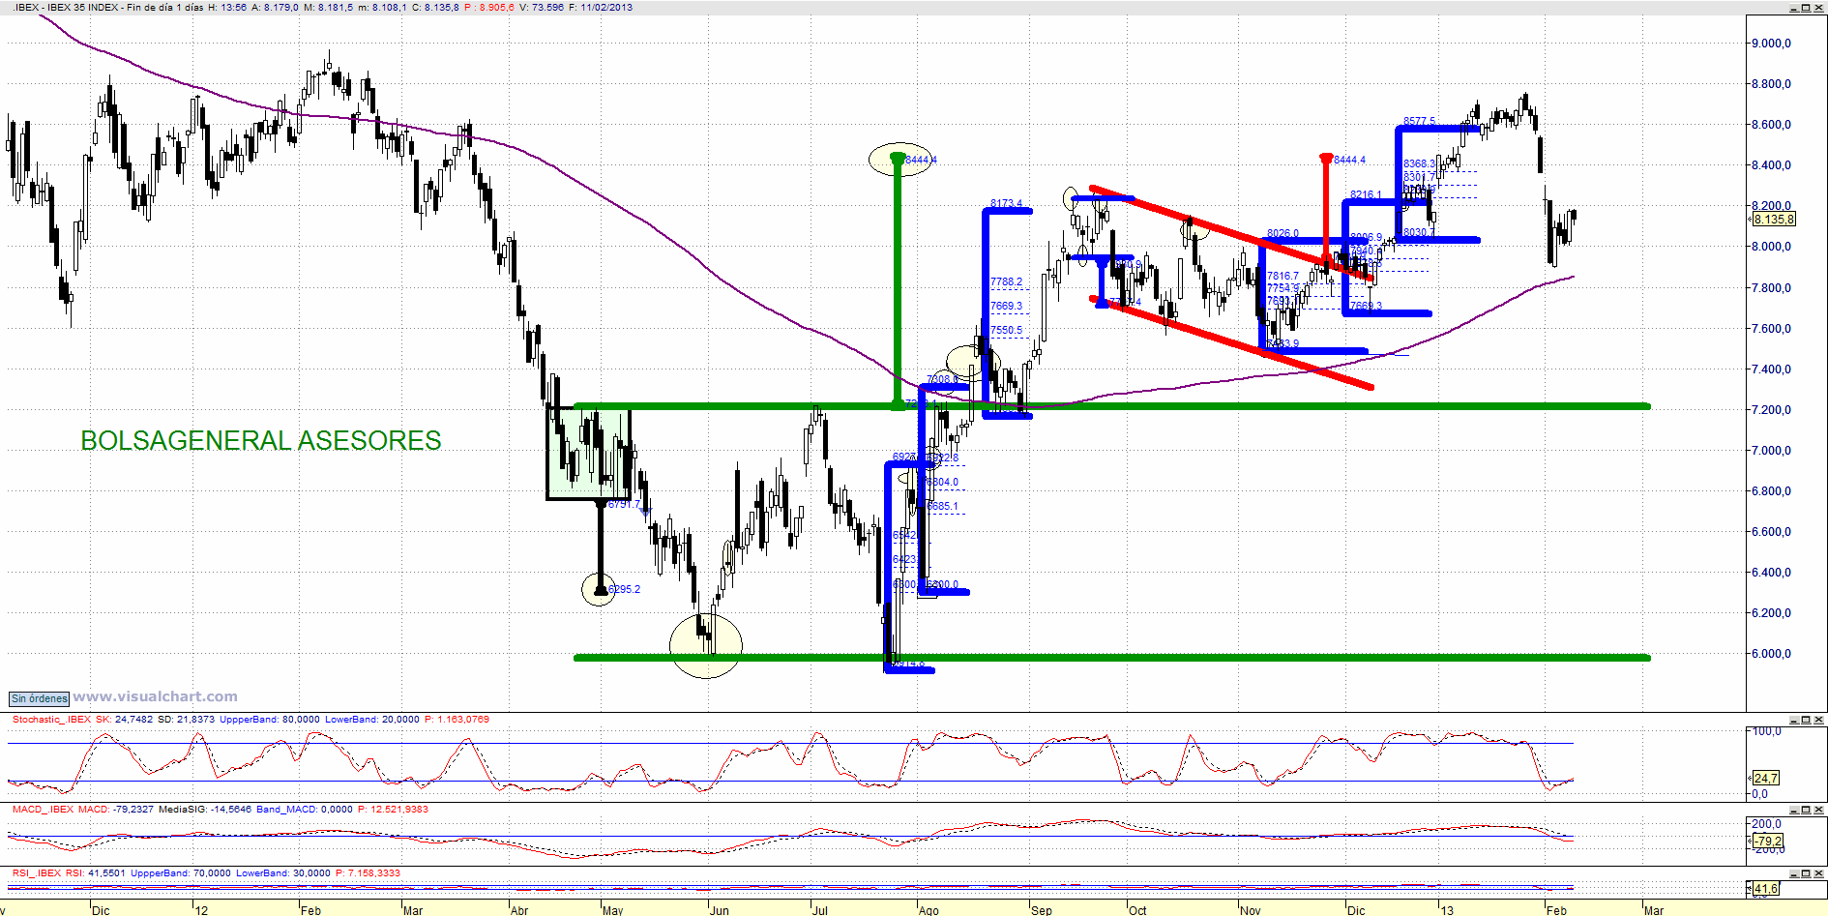Maximize the MACD_IBEX indicator panel

point(1806,810)
